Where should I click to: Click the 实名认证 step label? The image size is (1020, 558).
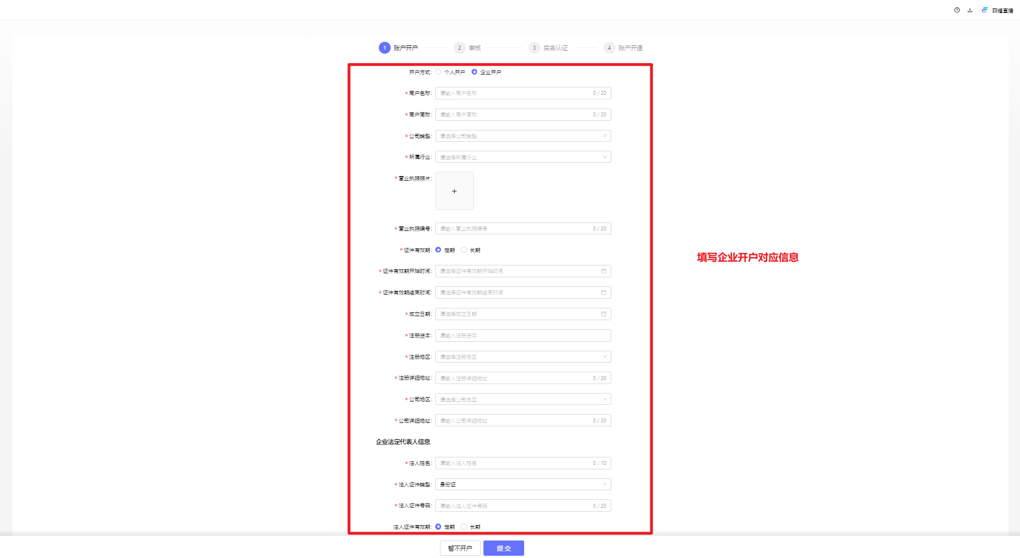click(x=555, y=48)
